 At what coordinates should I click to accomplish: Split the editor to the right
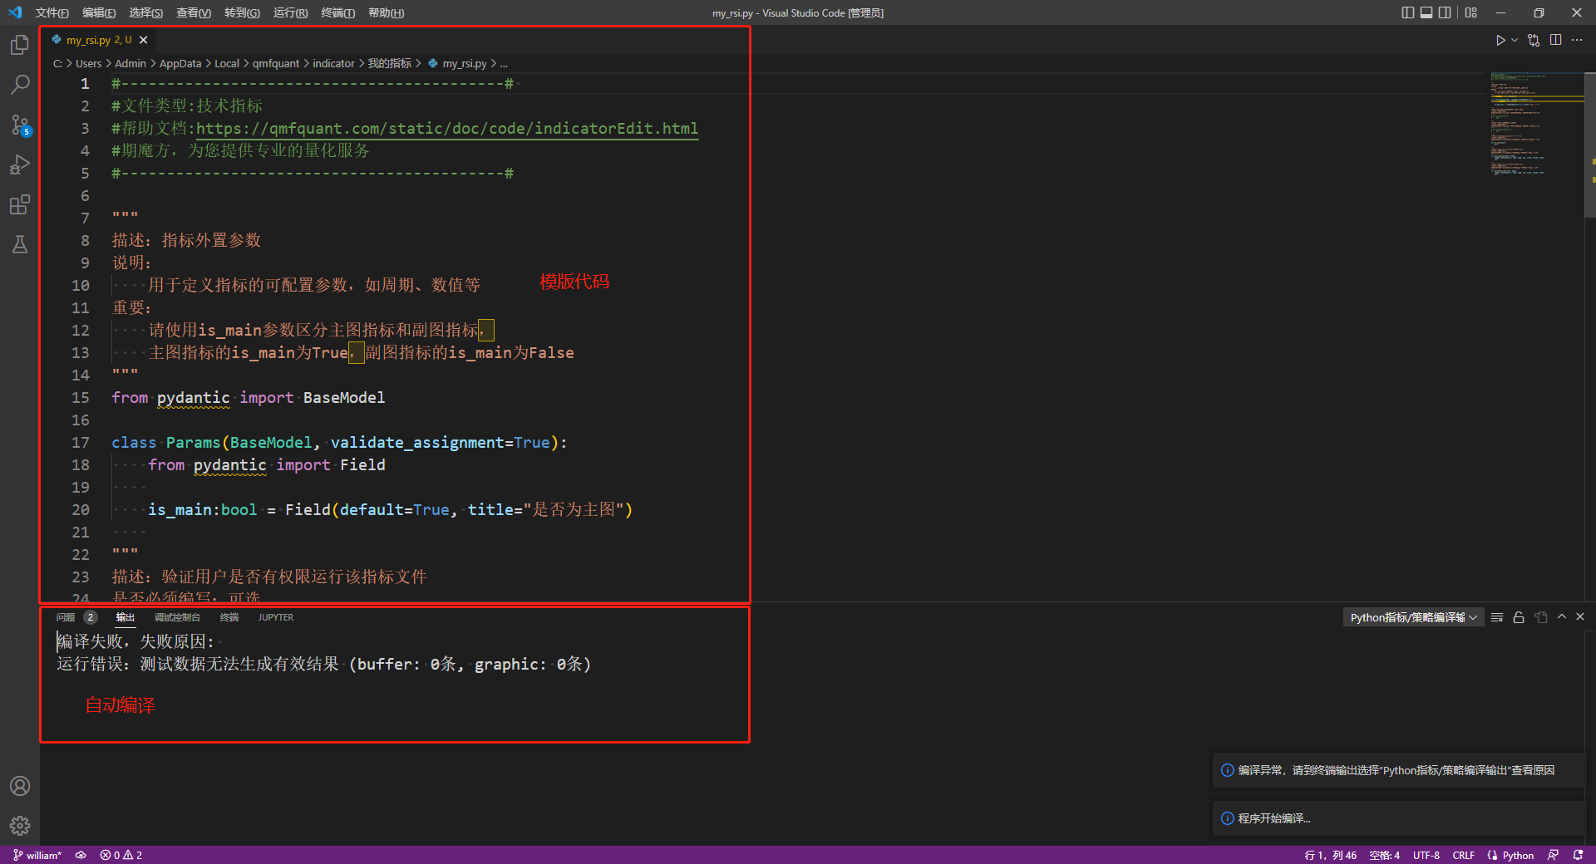[x=1555, y=40]
